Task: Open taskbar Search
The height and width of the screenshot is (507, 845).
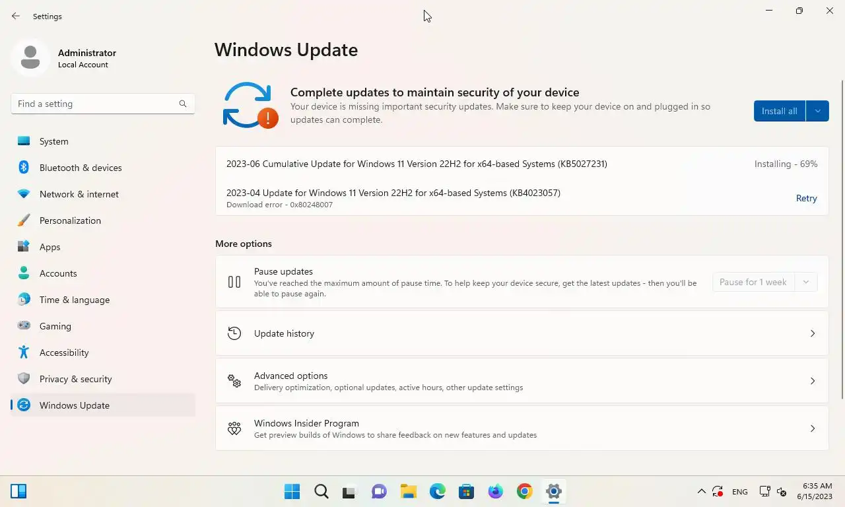Action: (x=321, y=491)
